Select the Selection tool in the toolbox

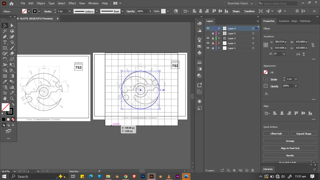[5, 25]
